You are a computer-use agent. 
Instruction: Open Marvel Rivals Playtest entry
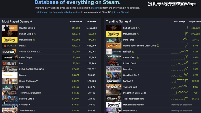pyautogui.click(x=134, y=105)
